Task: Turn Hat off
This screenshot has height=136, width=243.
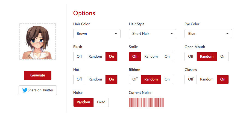Action: tap(79, 79)
